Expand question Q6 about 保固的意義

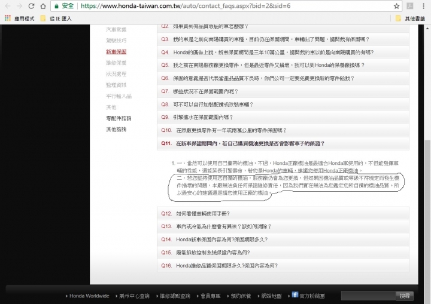coord(283,78)
